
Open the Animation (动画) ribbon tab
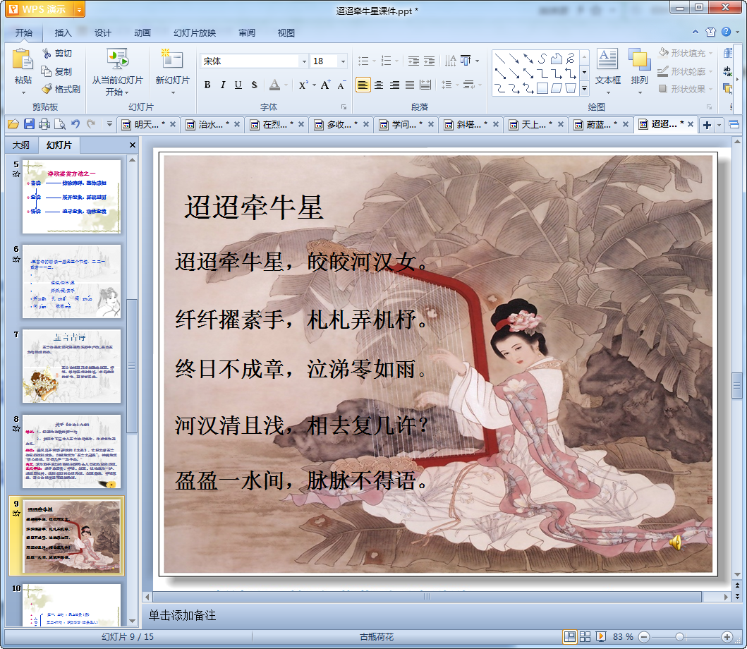(x=142, y=32)
